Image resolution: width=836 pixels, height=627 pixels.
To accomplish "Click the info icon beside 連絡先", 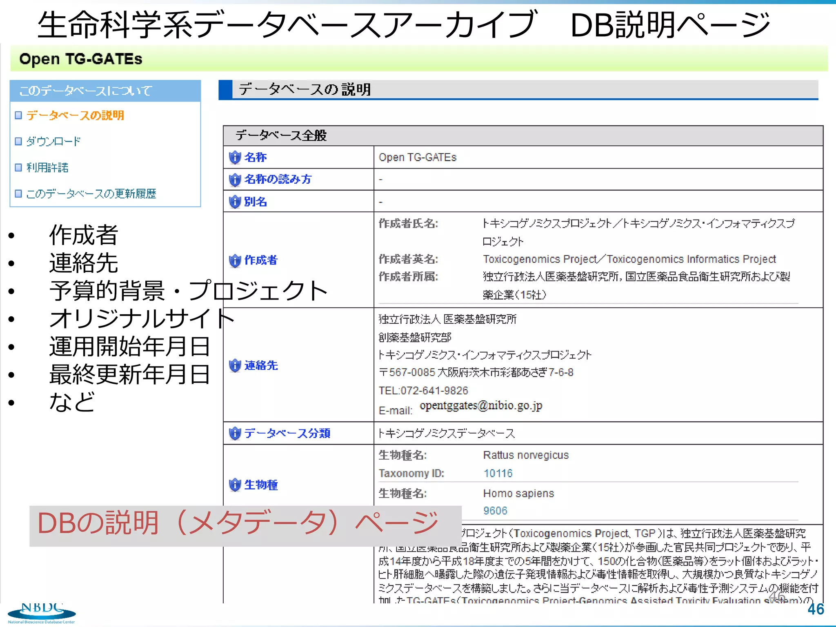I will click(235, 366).
